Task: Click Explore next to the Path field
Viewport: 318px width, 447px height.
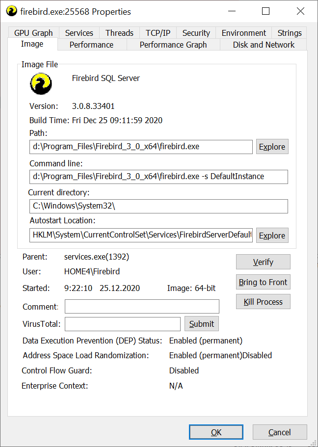Action: pyautogui.click(x=272, y=147)
